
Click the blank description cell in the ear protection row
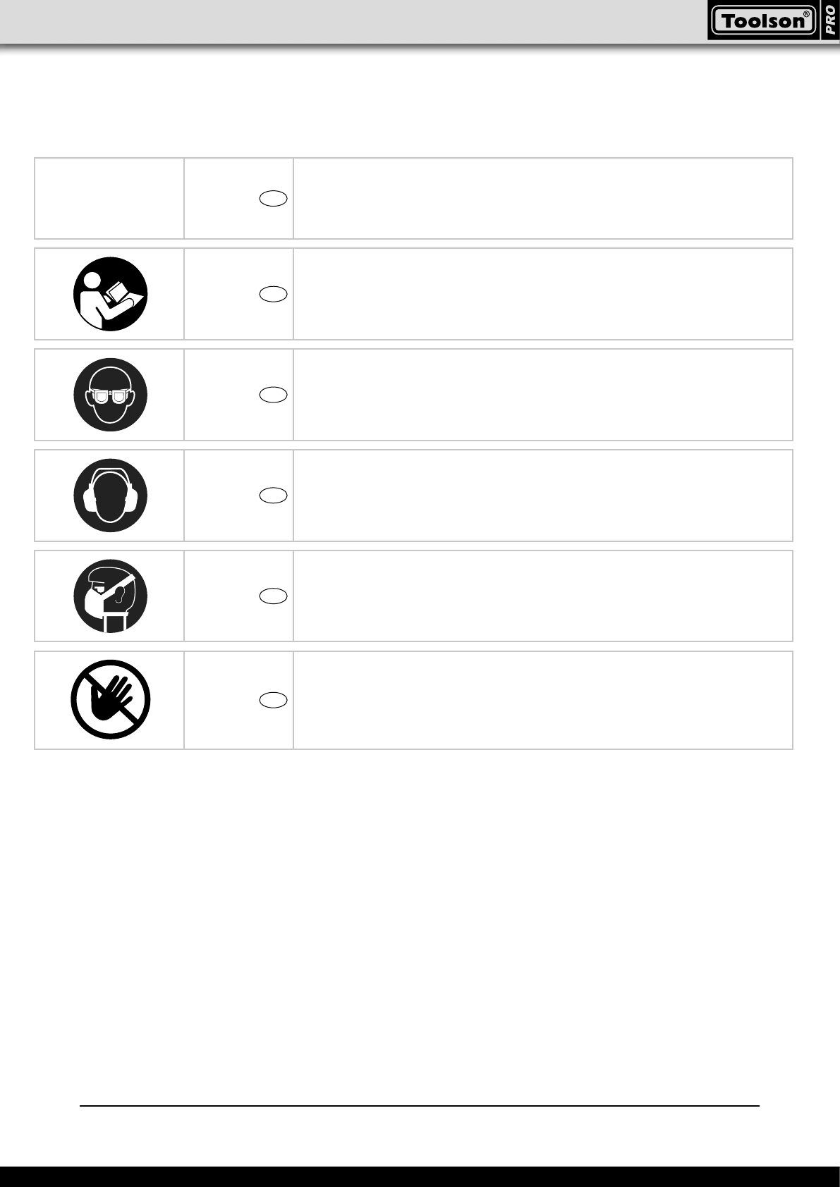pos(542,496)
